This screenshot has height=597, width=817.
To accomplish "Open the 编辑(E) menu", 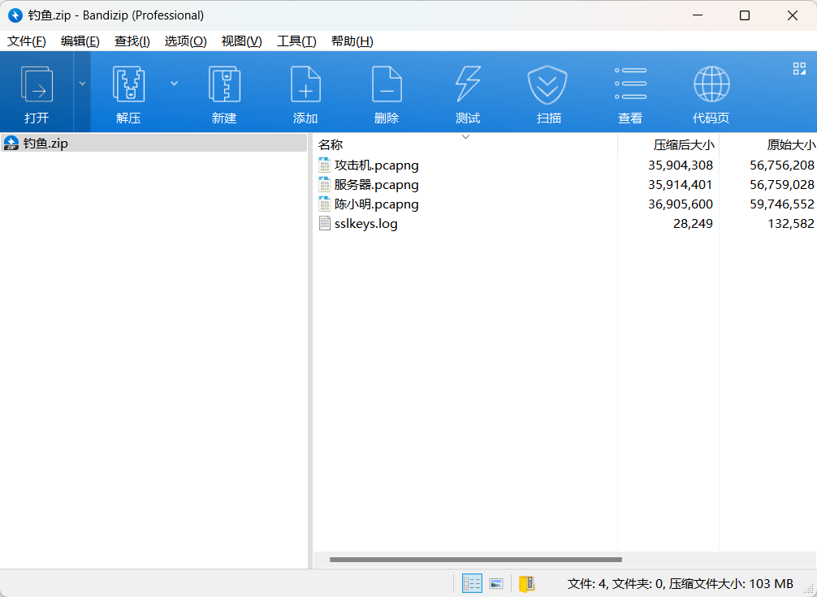I will point(80,41).
